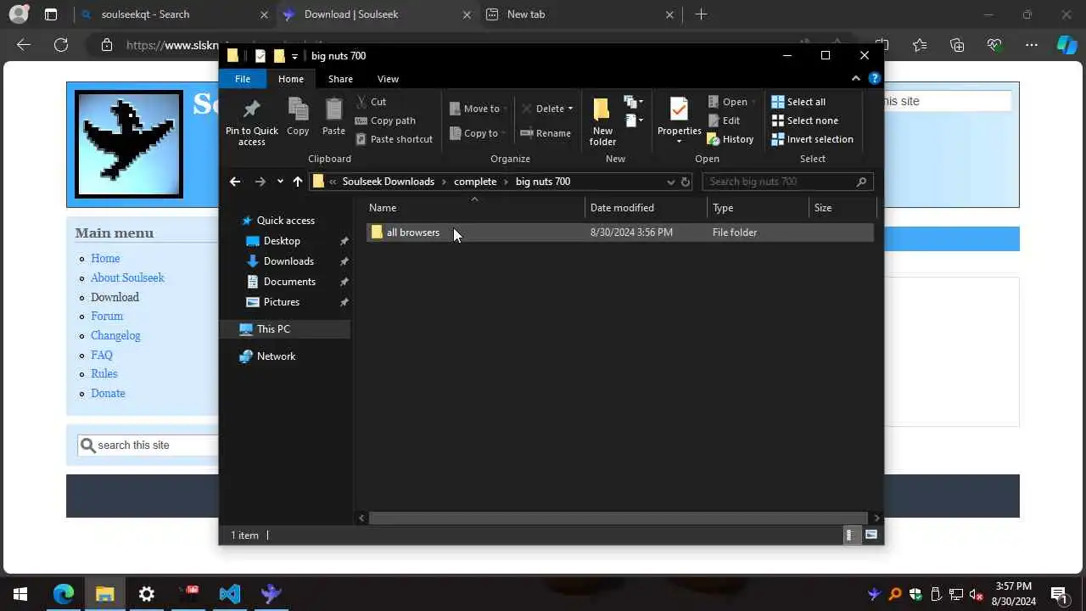Click Paste shortcut in ribbon
This screenshot has height=611, width=1086.
[x=394, y=139]
